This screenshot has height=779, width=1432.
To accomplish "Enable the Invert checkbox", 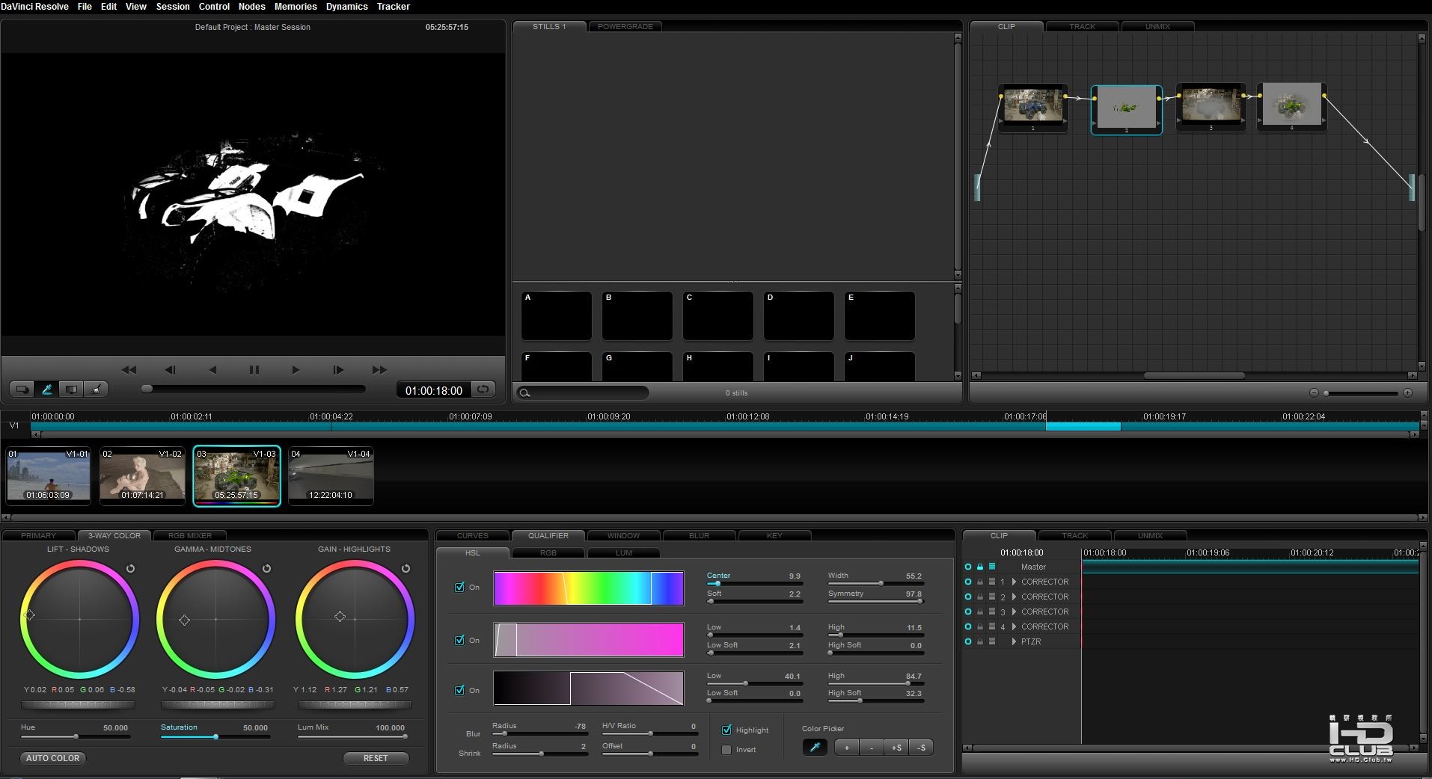I will coord(726,750).
